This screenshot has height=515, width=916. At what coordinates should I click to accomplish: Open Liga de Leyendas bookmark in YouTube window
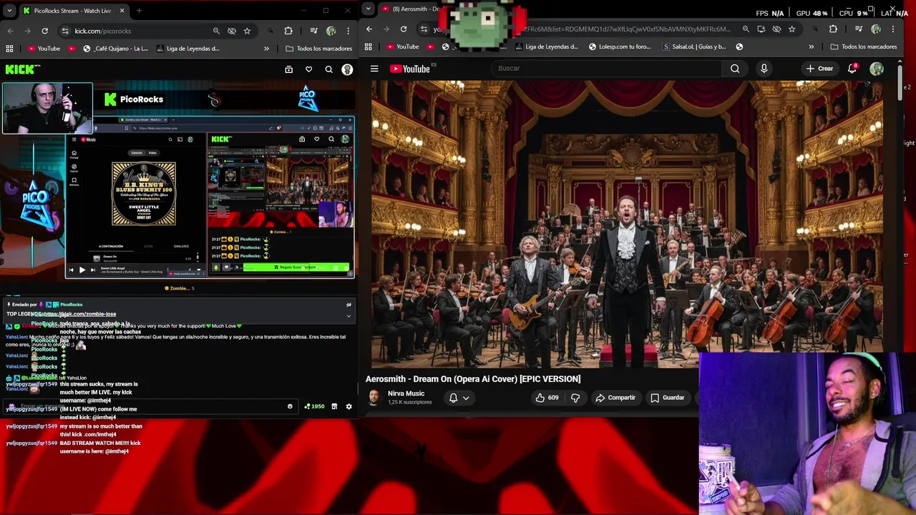point(547,46)
